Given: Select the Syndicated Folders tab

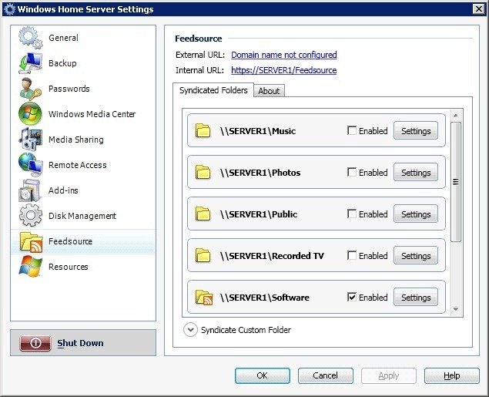Looking at the screenshot, I should [213, 90].
